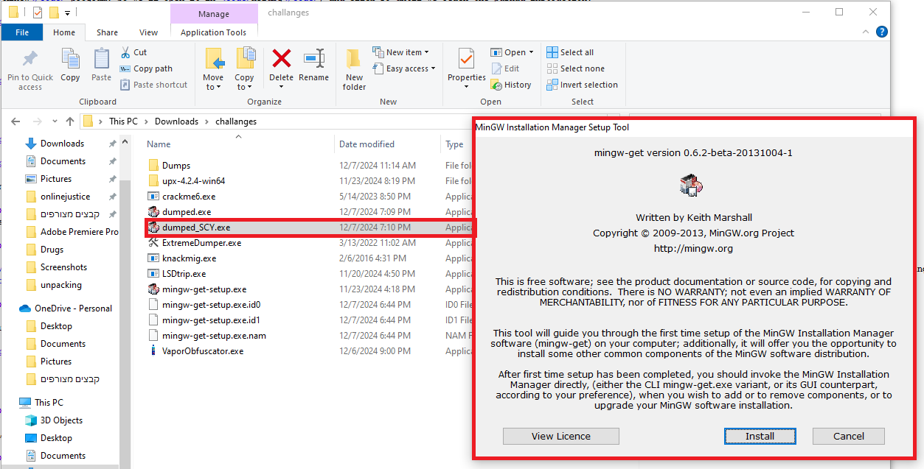Open 3D Objects under This PC

pyautogui.click(x=61, y=420)
